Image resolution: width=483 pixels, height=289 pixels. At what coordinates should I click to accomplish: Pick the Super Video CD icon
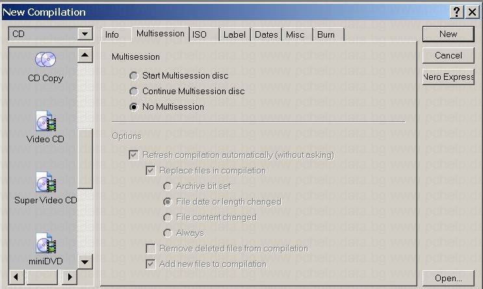[x=45, y=183]
